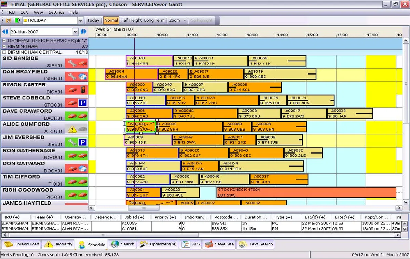410x259 pixels.
Task: Click the 09:00 time label on the timeline
Action: coord(132,35)
